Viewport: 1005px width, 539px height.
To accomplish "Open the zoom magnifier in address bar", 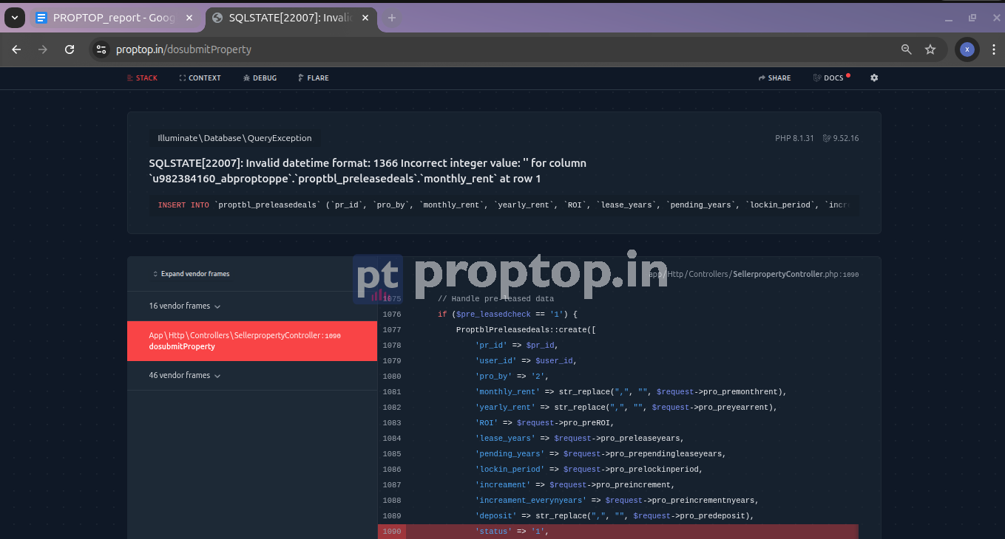I will [x=906, y=49].
